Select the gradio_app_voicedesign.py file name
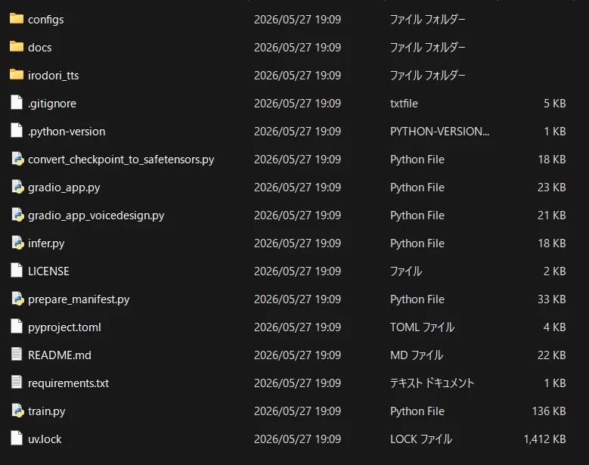 96,215
